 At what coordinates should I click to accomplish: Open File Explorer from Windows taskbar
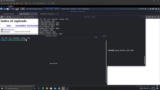coord(47,88)
